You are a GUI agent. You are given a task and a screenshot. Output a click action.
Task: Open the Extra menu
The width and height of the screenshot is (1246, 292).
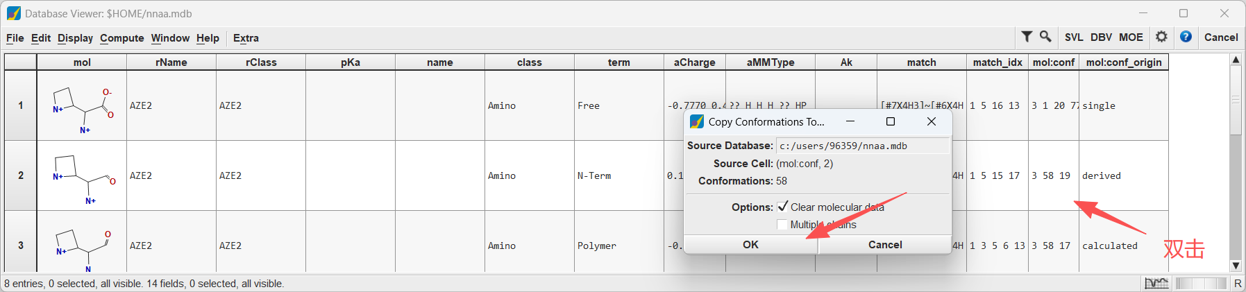pyautogui.click(x=246, y=38)
